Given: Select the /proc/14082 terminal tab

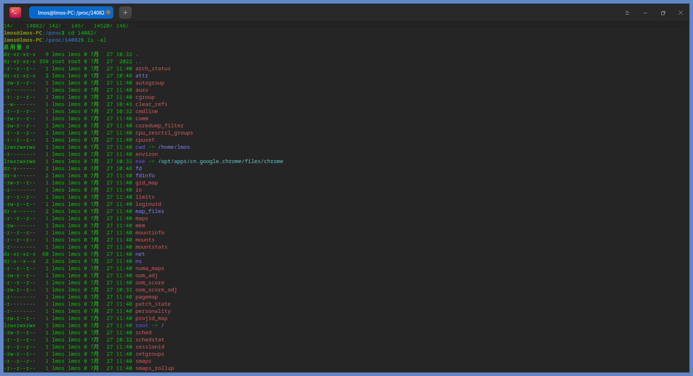Looking at the screenshot, I should (71, 13).
